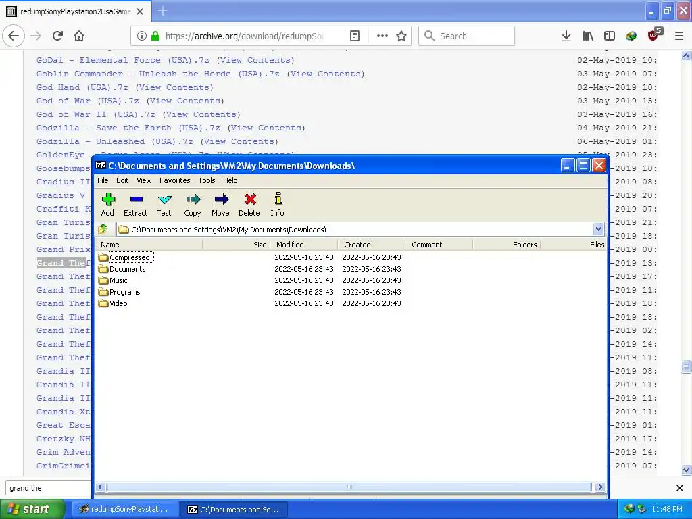This screenshot has height=519, width=692.
Task: Close the redumpSonyPlaystation2 Firefox tab
Action: click(x=140, y=11)
